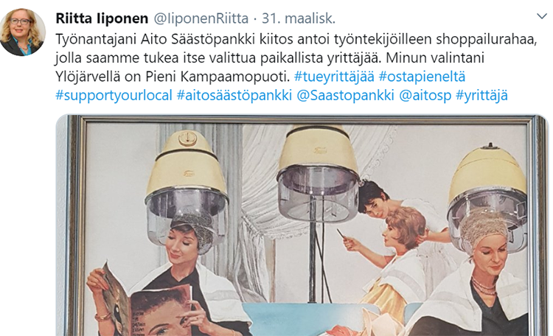Open the Riitta Iiponen display name
This screenshot has width=553, height=336.
coord(102,18)
